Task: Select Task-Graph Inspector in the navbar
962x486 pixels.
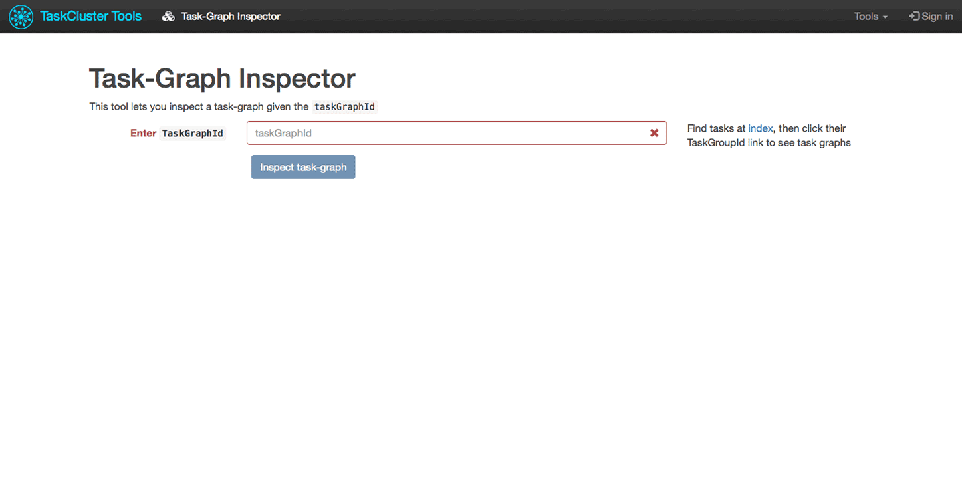Action: [x=231, y=17]
